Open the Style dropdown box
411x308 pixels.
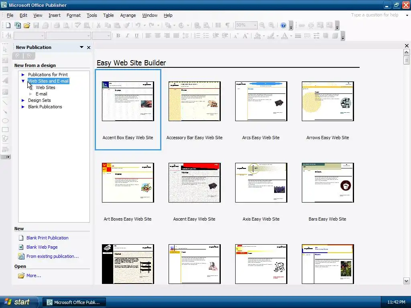click(x=42, y=36)
